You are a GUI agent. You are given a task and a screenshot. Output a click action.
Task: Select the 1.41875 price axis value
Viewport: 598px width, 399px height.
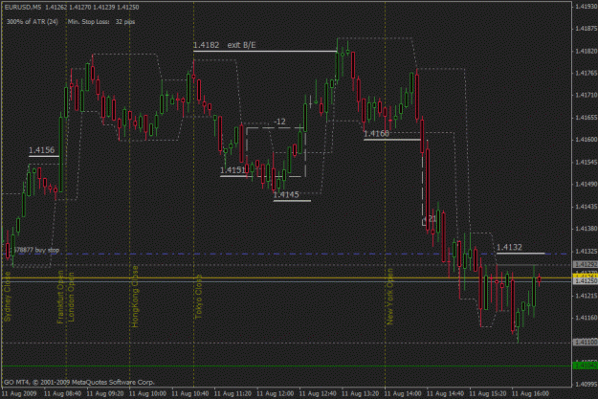pos(587,29)
